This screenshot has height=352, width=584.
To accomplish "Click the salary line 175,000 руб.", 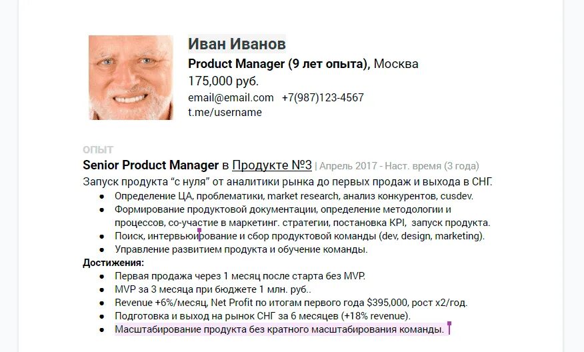I will [223, 81].
